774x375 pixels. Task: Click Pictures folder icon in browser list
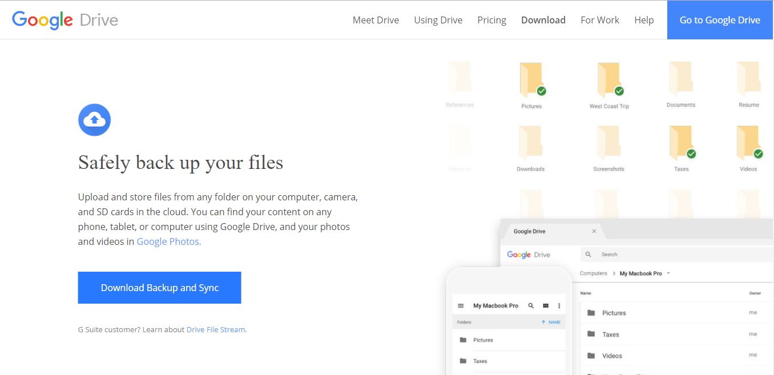click(x=591, y=313)
